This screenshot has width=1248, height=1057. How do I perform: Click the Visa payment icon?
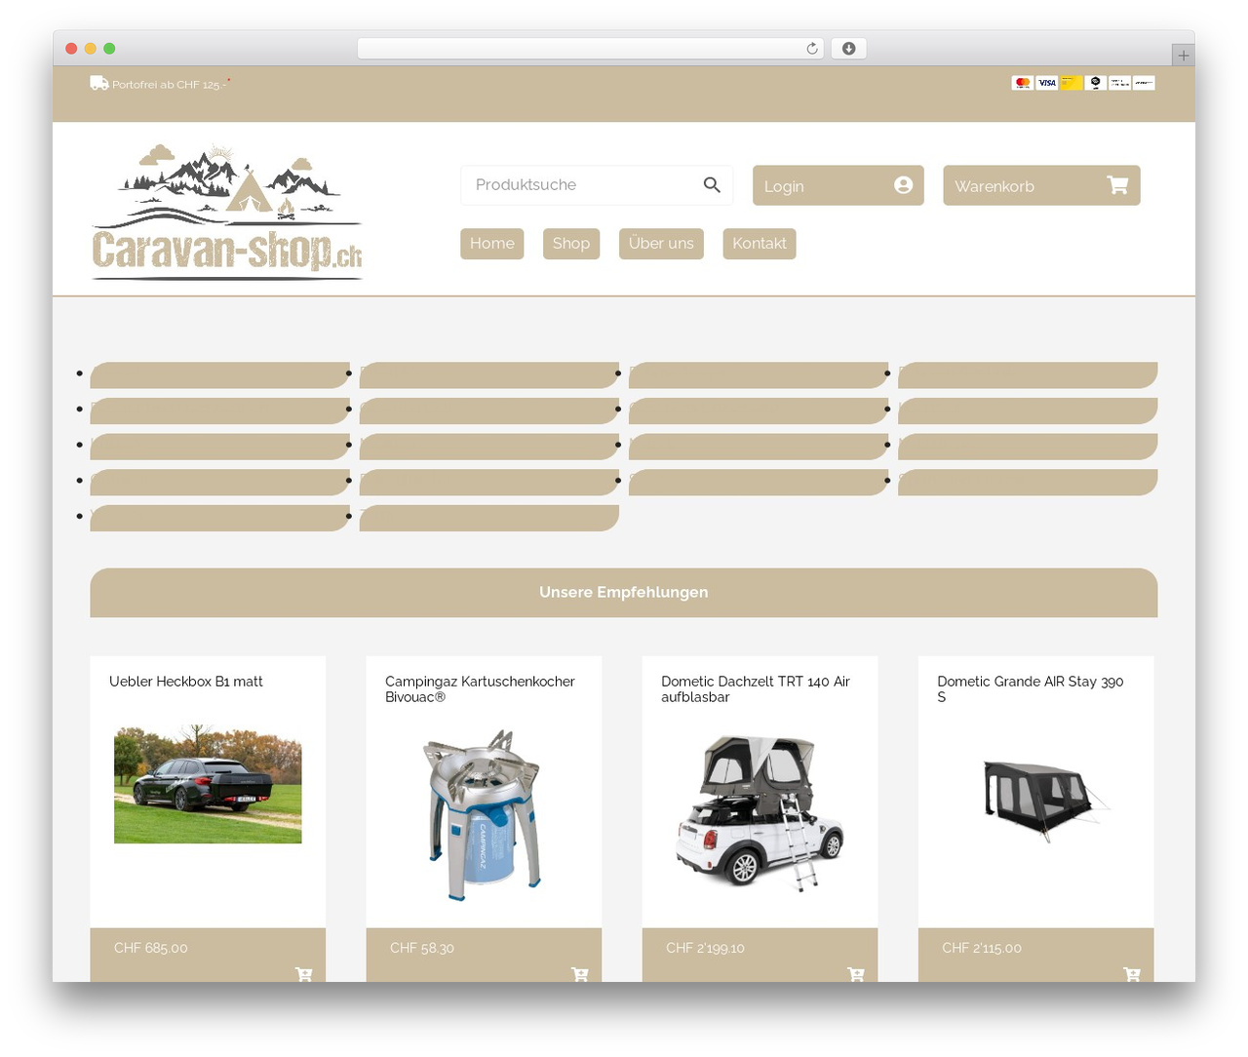click(x=1046, y=83)
